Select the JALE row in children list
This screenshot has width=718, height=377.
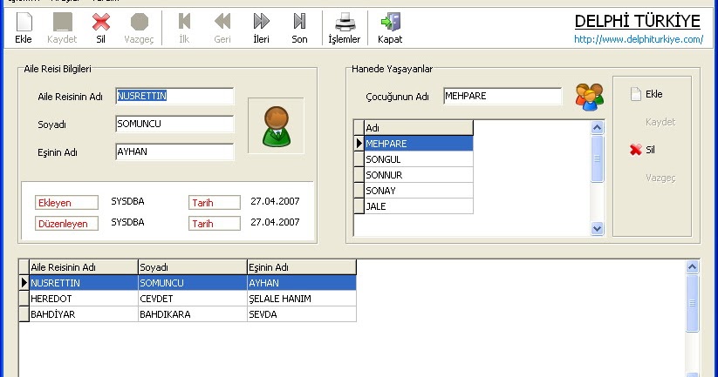pos(419,206)
